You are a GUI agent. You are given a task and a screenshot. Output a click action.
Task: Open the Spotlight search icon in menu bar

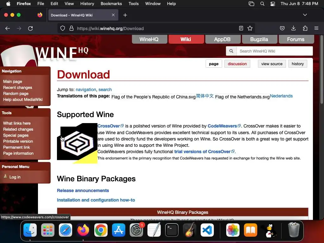pyautogui.click(x=262, y=4)
